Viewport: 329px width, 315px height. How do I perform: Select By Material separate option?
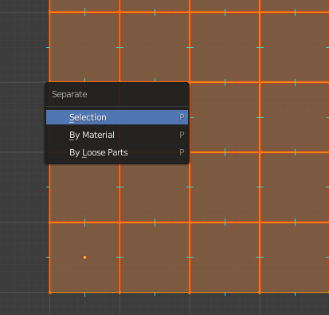[x=117, y=135]
